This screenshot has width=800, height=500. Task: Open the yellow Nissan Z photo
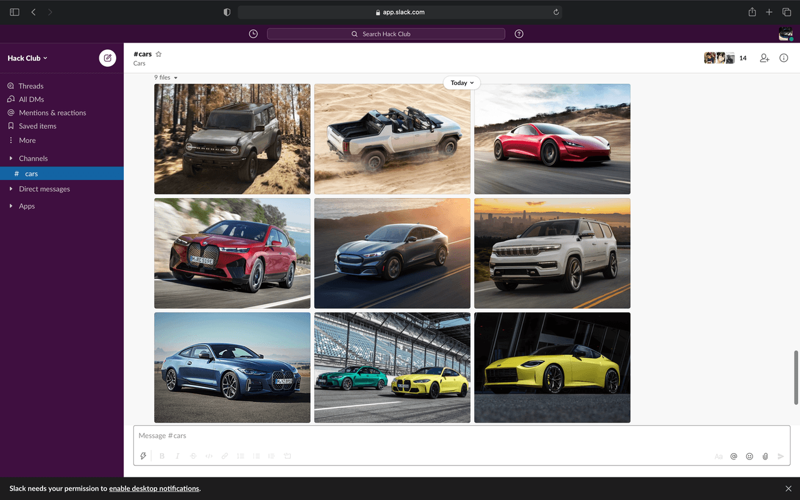click(552, 367)
